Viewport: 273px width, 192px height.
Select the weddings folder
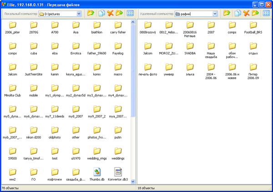[118, 153]
